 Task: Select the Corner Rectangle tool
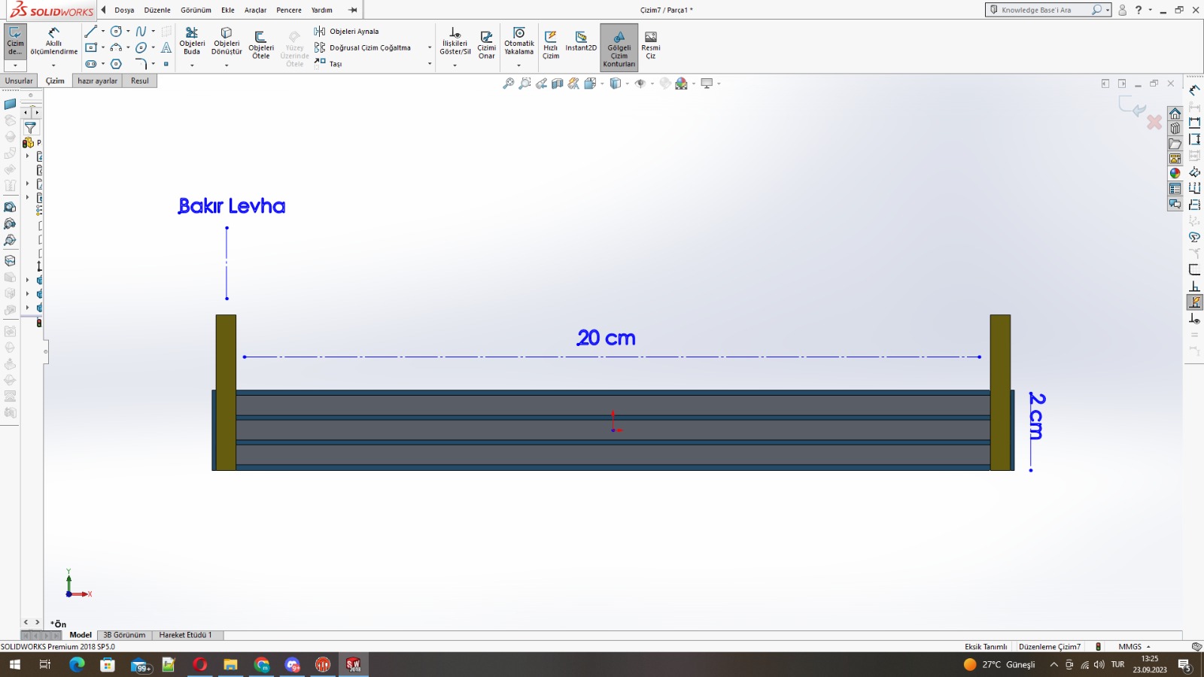click(91, 47)
